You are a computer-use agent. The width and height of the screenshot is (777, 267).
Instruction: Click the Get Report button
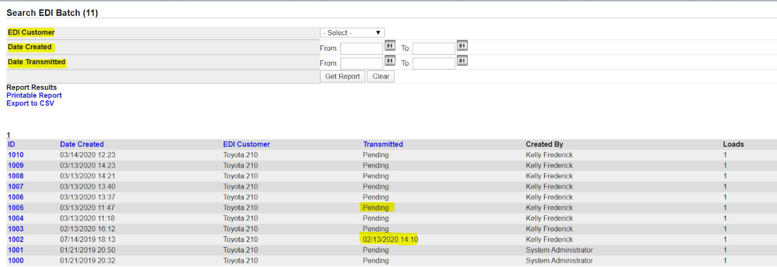click(x=343, y=77)
